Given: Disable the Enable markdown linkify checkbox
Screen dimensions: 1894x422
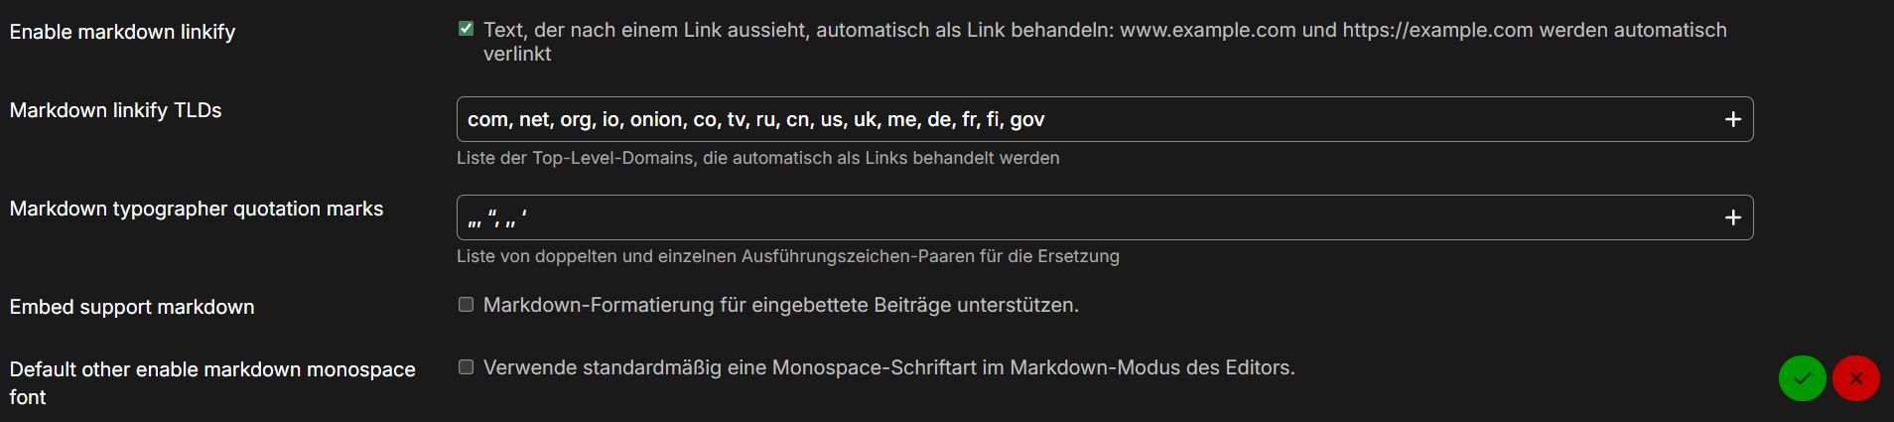Looking at the screenshot, I should (466, 29).
